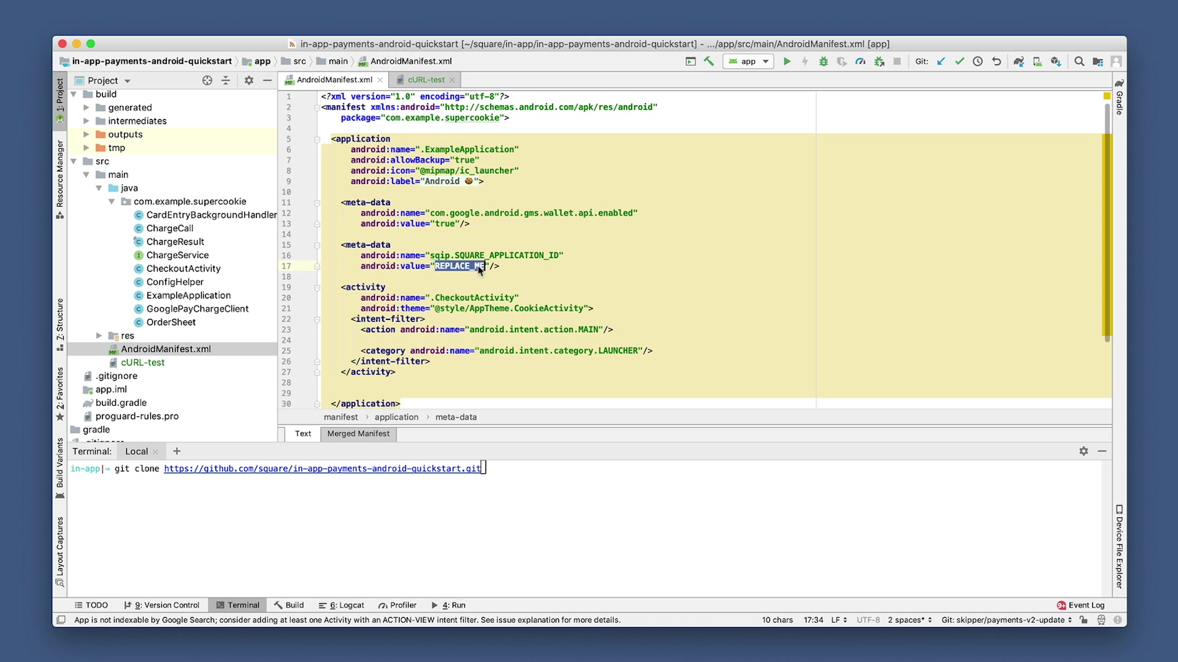Open the app run configuration dropdown
This screenshot has width=1178, height=662.
[749, 61]
